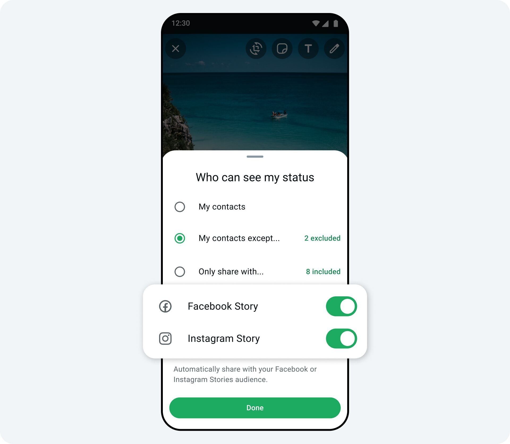Select 'My contacts' radio button
Image resolution: width=510 pixels, height=444 pixels.
click(180, 206)
